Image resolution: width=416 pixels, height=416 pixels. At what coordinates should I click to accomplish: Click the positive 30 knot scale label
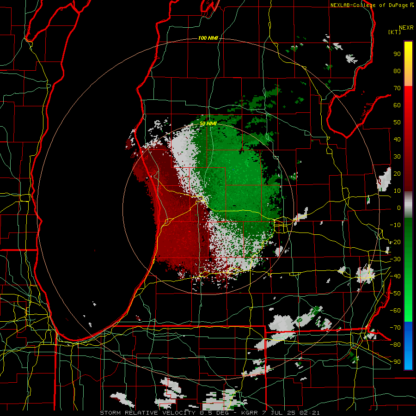pos(397,157)
